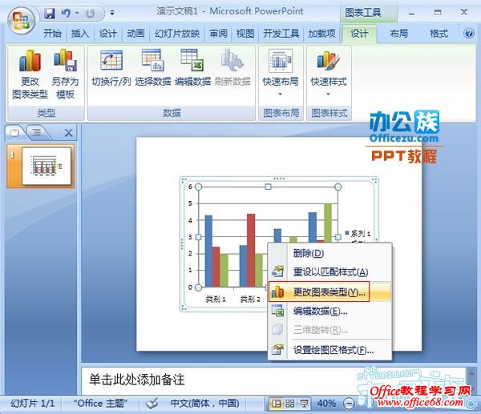Click the zoom out minus button
Screen dimensions: 481x414
tap(349, 404)
